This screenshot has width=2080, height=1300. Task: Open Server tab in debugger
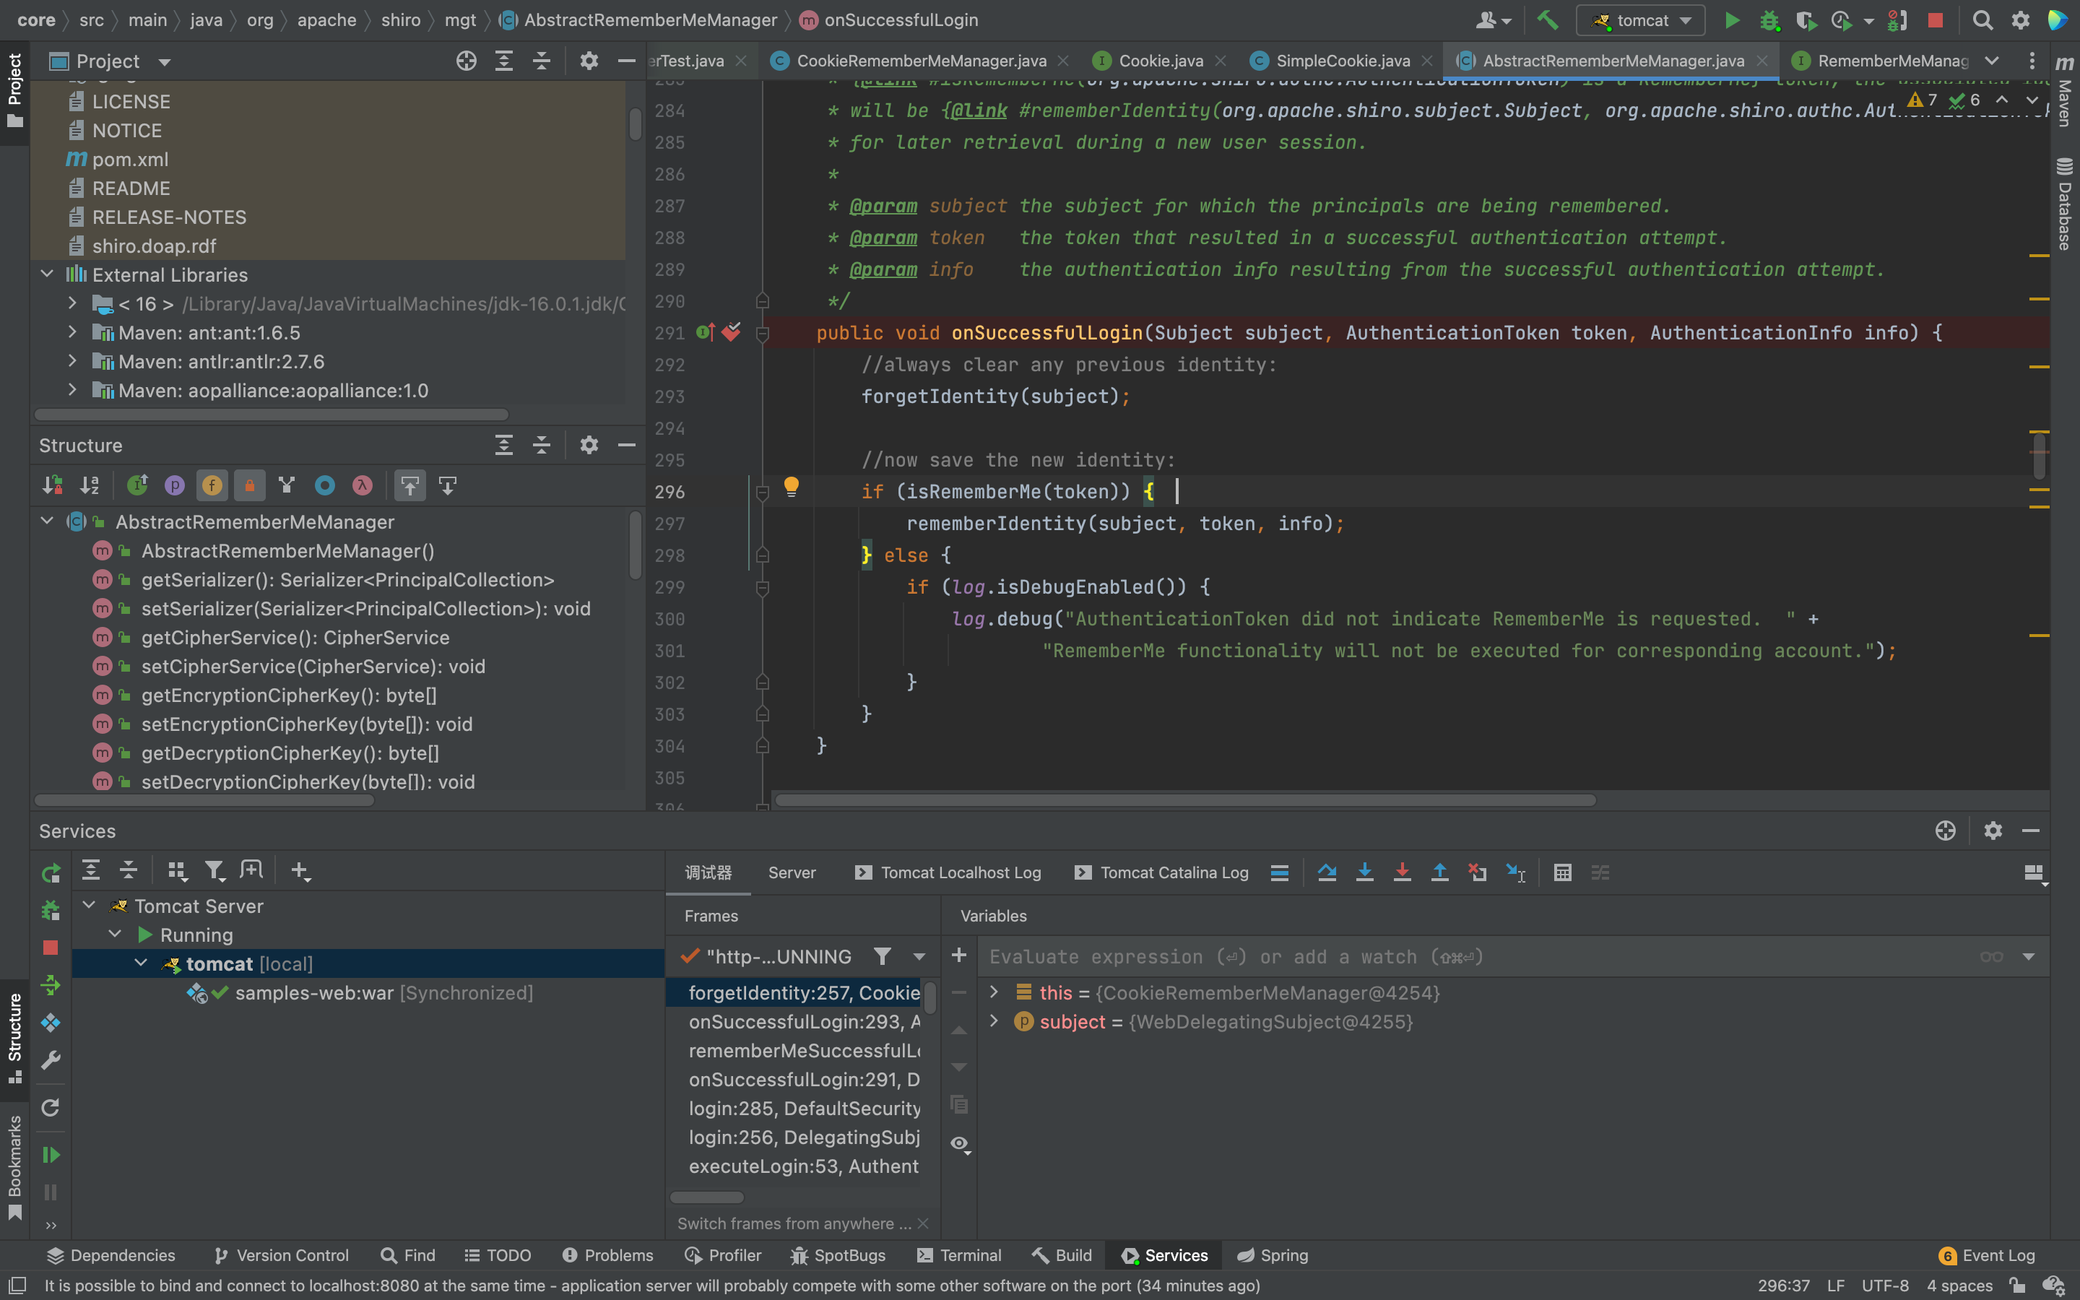792,872
